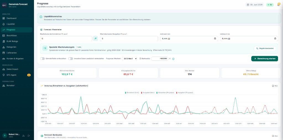Click the Beschlüsse icon
The image size is (283, 140).
click(4, 36)
